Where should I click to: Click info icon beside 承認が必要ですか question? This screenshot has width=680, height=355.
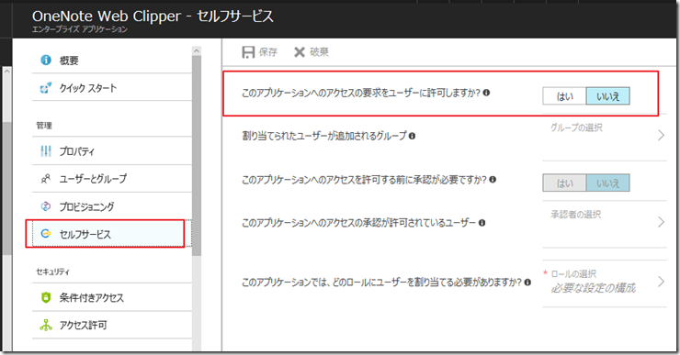pyautogui.click(x=493, y=179)
